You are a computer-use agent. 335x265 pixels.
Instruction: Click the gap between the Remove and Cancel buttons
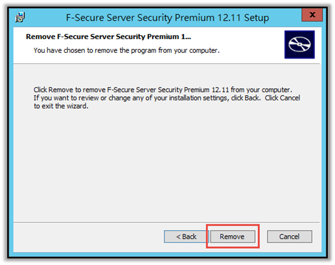coord(263,236)
